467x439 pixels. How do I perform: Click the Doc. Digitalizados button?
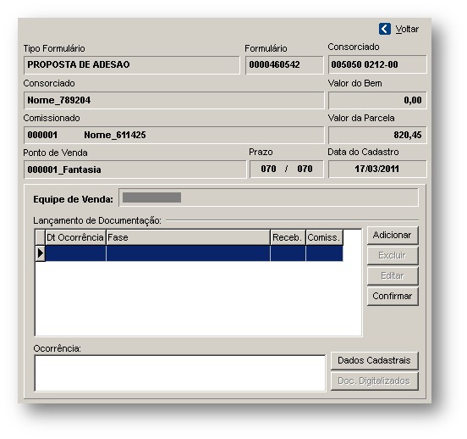[x=375, y=381]
